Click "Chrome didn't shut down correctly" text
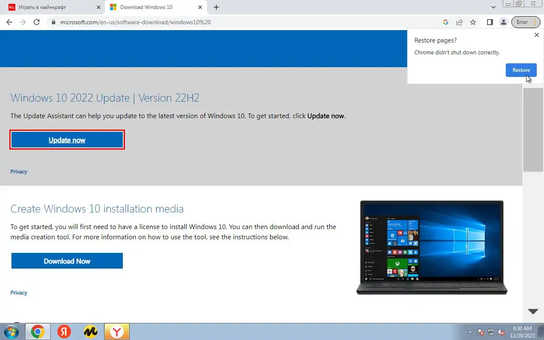The height and width of the screenshot is (340, 544). point(457,53)
